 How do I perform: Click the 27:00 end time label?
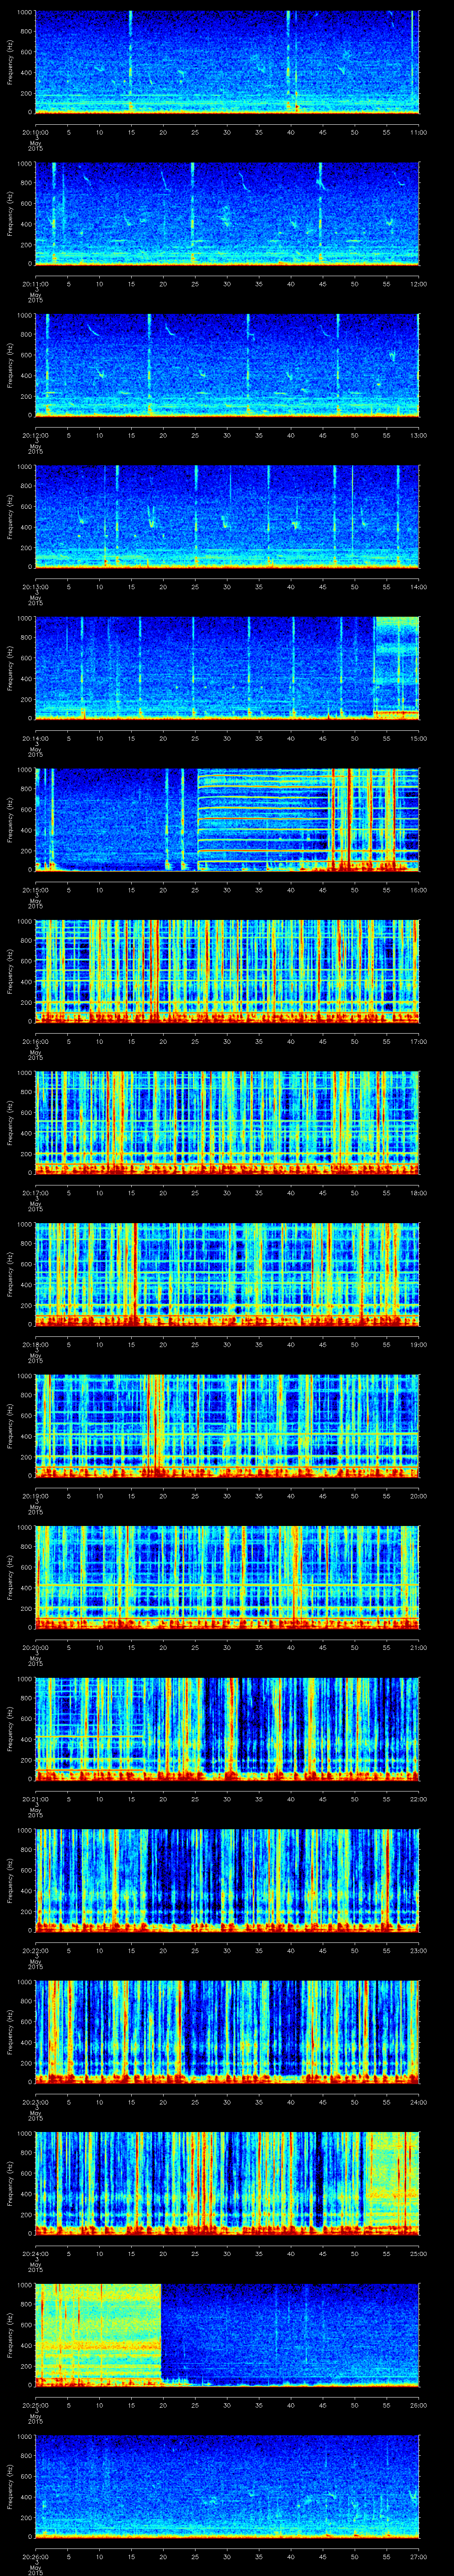418,2556
